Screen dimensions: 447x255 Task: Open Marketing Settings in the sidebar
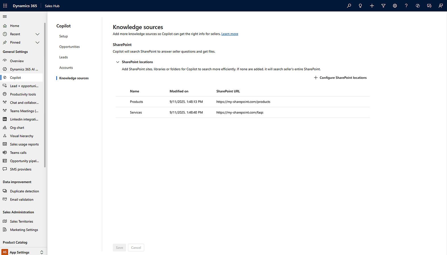coord(21,230)
